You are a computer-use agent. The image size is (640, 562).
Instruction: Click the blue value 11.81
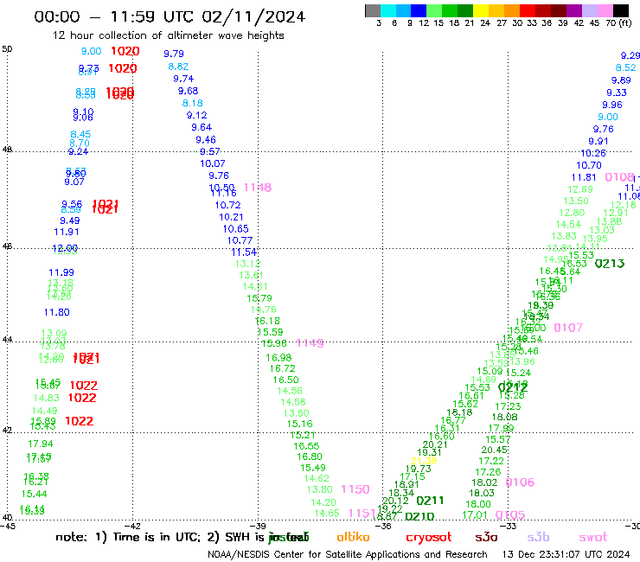click(x=584, y=177)
